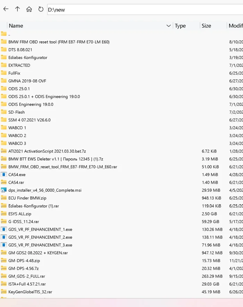
Task: Click the WABCO 2 folder icon
Action: 4,135
